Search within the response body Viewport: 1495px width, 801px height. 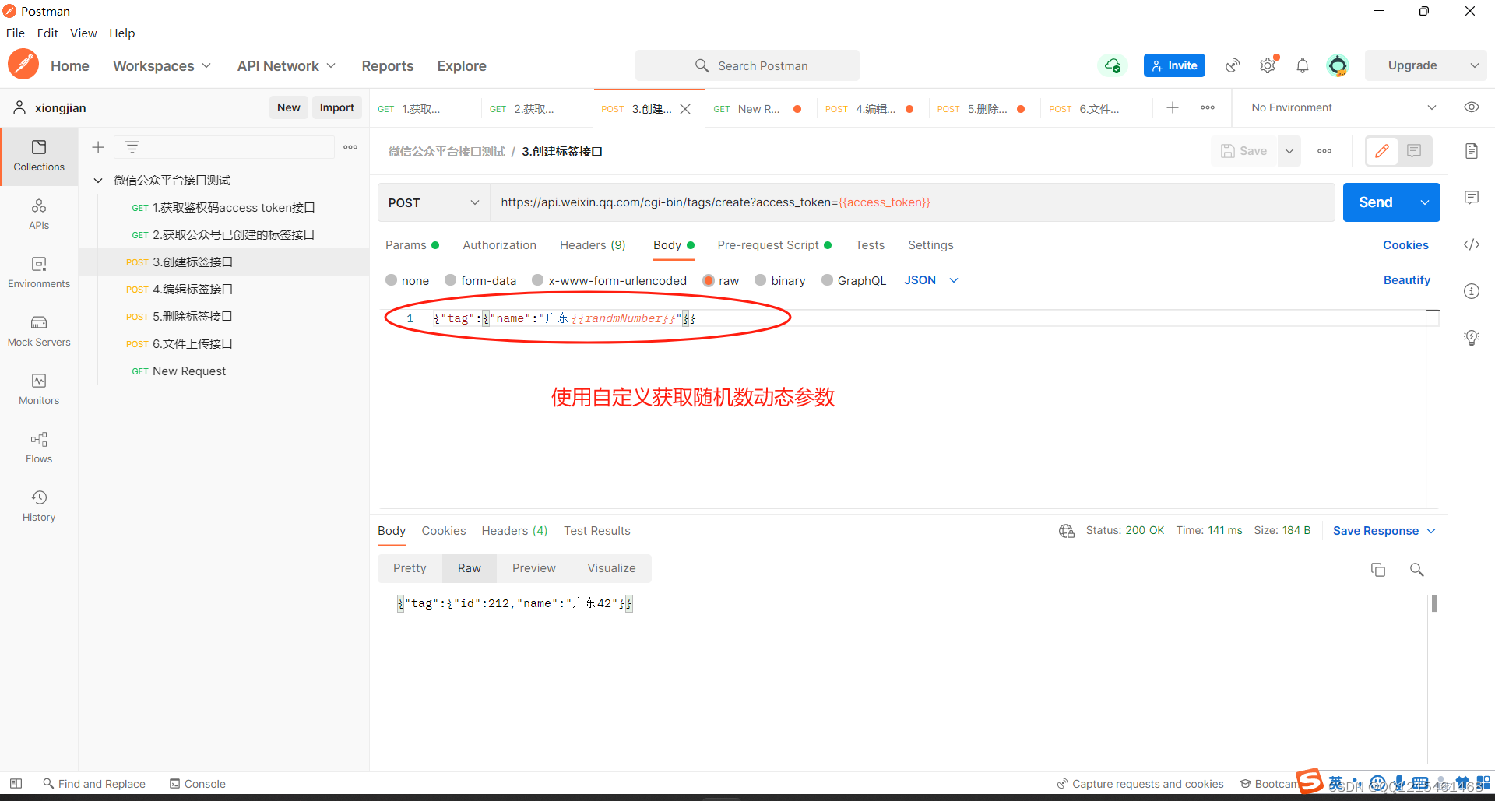(1417, 570)
